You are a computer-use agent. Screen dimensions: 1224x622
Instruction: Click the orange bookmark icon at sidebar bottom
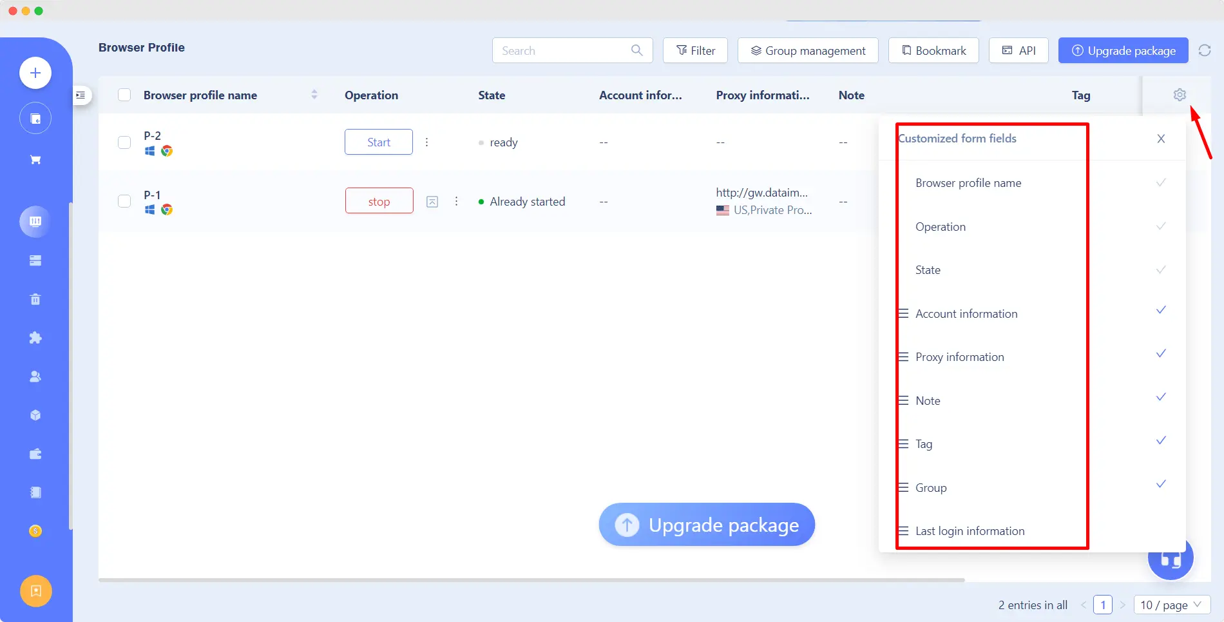click(35, 591)
